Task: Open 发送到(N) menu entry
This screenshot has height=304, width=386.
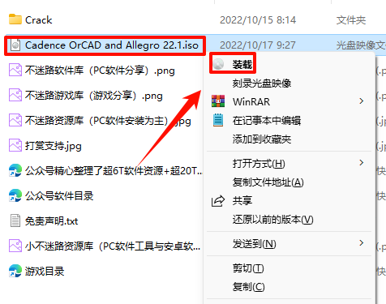Action: [x=255, y=244]
